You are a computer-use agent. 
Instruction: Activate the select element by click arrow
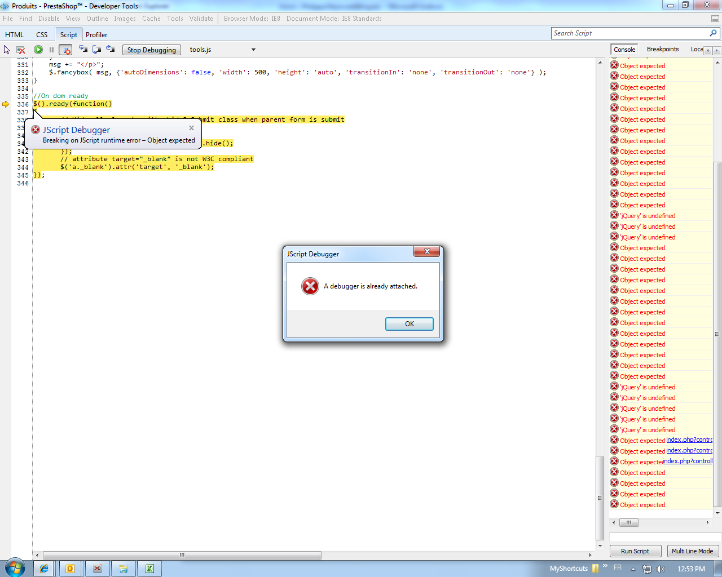click(7, 50)
